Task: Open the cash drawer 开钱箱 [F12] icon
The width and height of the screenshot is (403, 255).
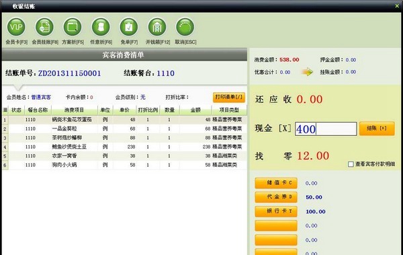Action: click(x=157, y=27)
